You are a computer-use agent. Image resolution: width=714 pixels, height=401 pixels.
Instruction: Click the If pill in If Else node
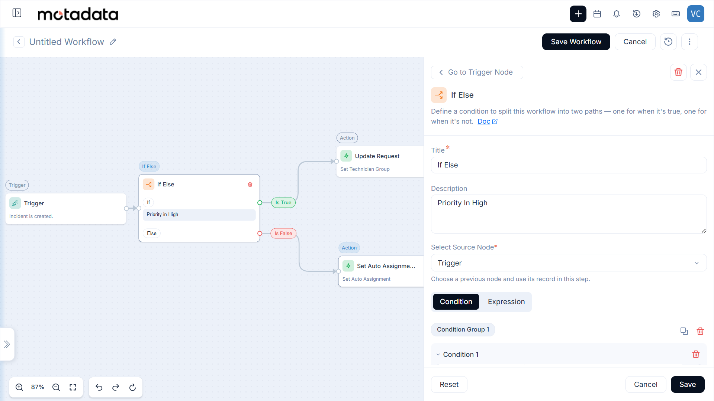[x=148, y=202]
